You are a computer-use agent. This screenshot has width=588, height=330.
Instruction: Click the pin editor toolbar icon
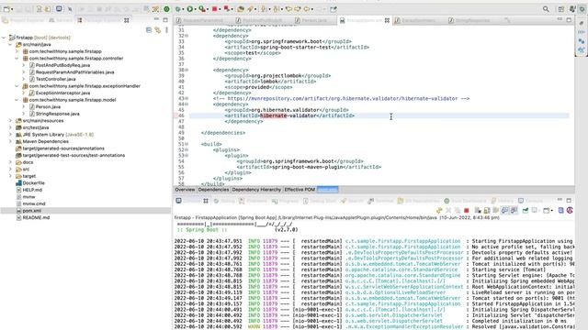click(x=333, y=8)
